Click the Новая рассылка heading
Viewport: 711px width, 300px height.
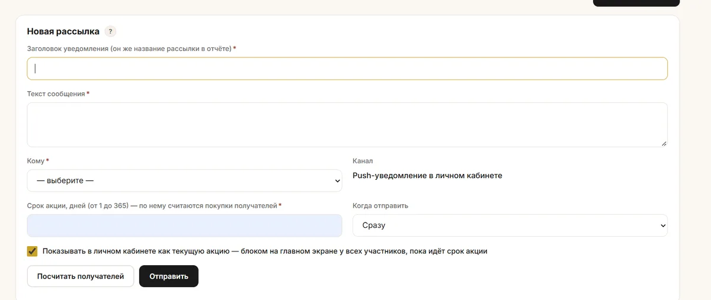tap(63, 31)
